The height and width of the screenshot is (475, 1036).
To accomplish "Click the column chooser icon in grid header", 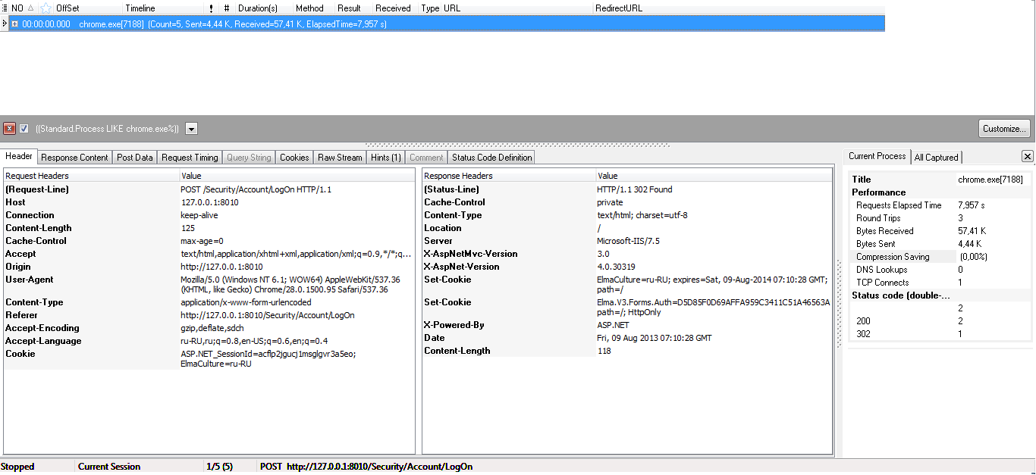I will (5, 8).
